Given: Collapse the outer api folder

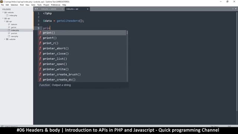Looking at the screenshot, I should coord(3,18).
